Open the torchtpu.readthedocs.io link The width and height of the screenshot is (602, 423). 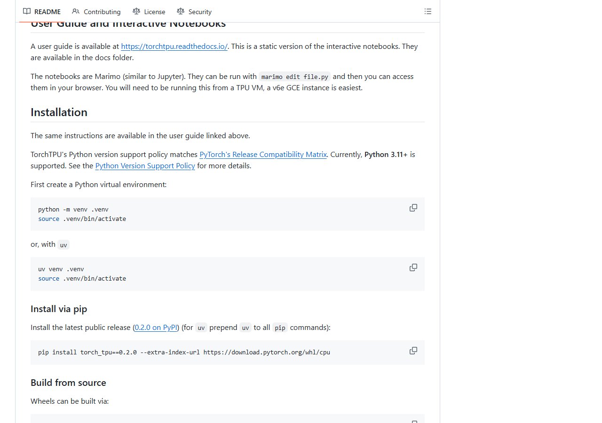[x=174, y=47]
